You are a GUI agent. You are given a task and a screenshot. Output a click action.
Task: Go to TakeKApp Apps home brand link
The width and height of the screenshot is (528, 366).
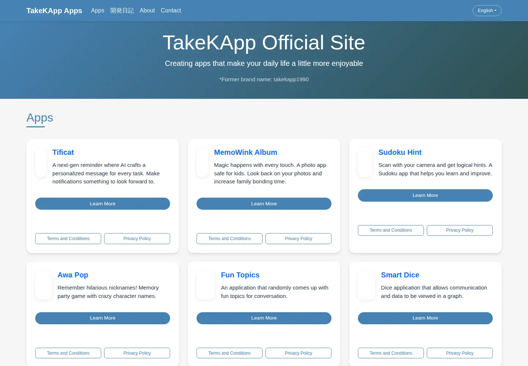pos(54,11)
